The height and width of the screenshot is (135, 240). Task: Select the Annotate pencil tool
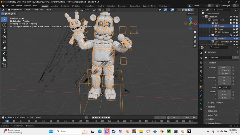[x=4, y=54]
